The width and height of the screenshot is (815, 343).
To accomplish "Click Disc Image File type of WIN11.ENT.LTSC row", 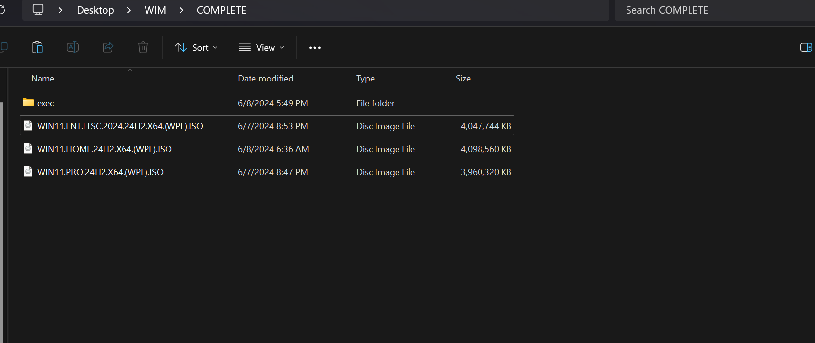I will point(385,126).
